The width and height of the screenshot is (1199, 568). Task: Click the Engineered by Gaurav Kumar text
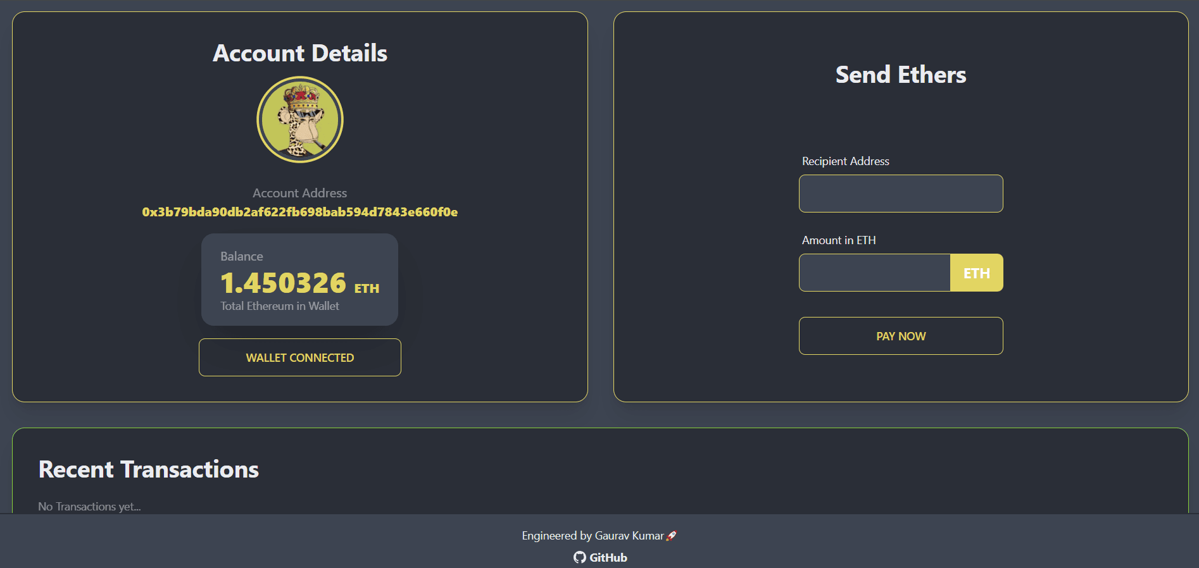pyautogui.click(x=593, y=536)
